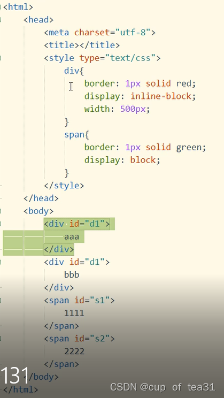Click the 2222 text content
The height and width of the screenshot is (398, 224).
[x=74, y=351]
